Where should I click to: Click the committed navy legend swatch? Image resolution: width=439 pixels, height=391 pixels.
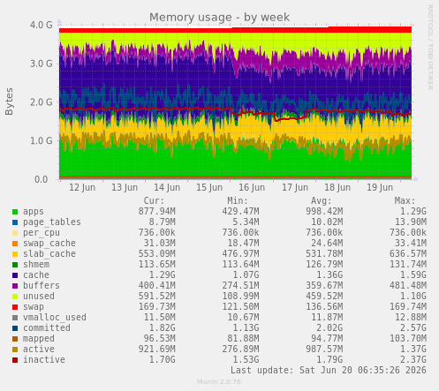tap(15, 328)
